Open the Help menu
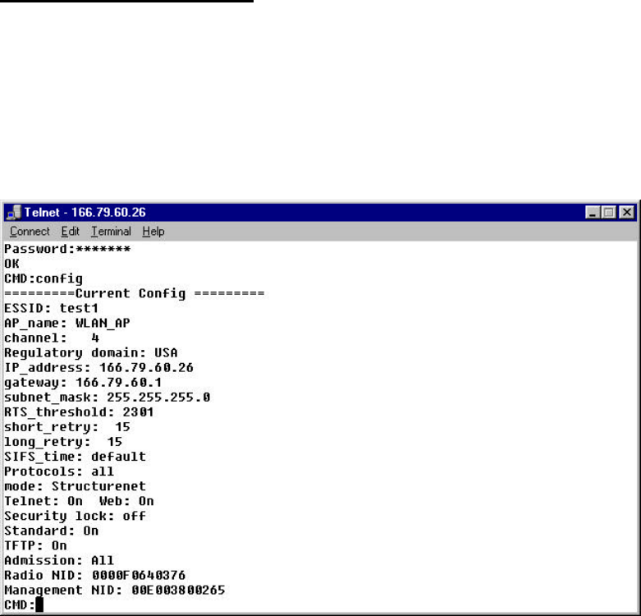This screenshot has width=641, height=616. pos(153,232)
